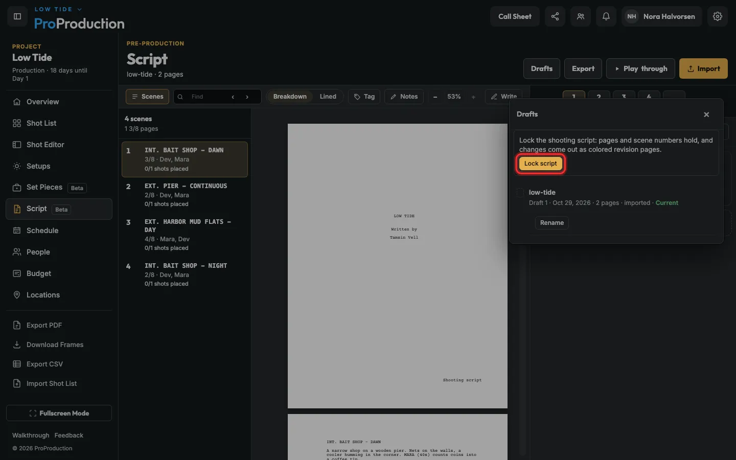The height and width of the screenshot is (460, 736).
Task: Start Play through
Action: point(640,68)
